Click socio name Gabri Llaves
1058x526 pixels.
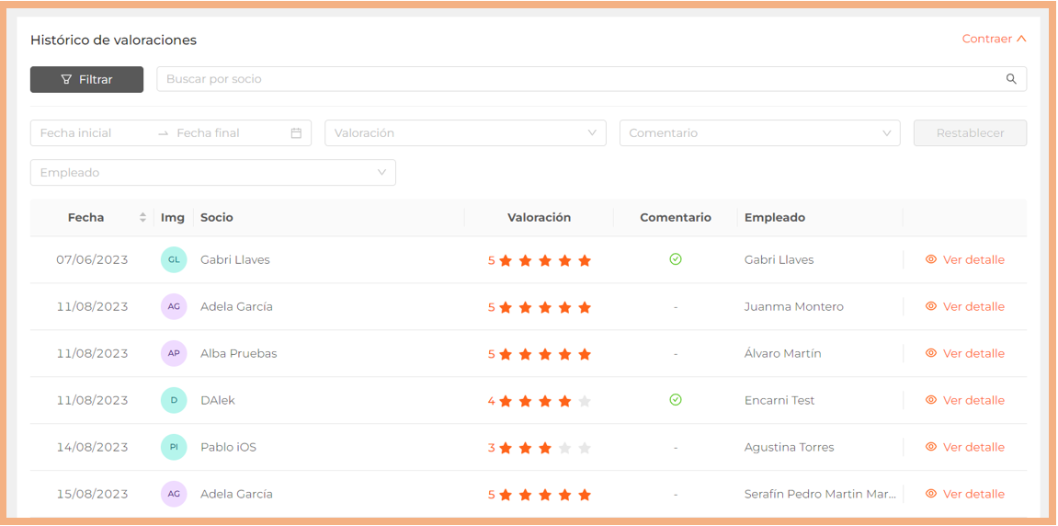[234, 260]
